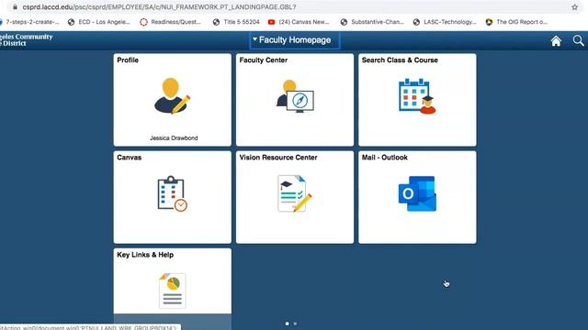Screen dimensions: 588x330
Task: Open the Substantive-Chan bookmark
Action: (372, 22)
